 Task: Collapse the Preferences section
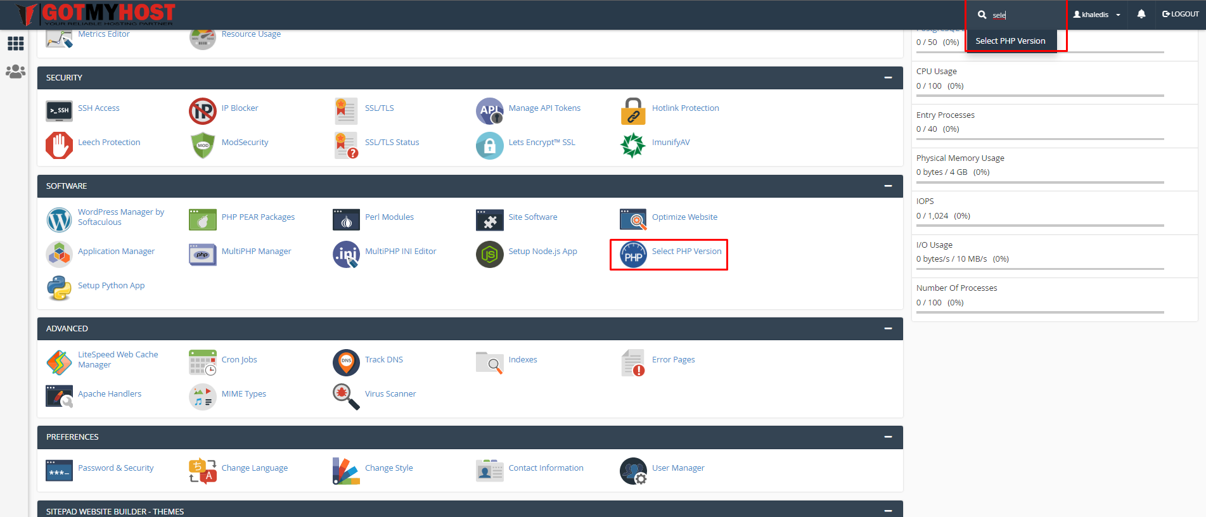pyautogui.click(x=888, y=437)
